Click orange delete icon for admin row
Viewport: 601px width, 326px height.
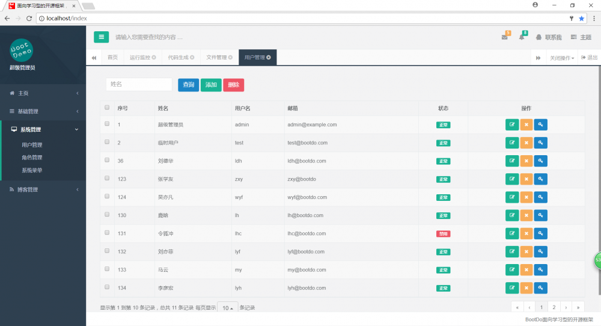pyautogui.click(x=526, y=125)
